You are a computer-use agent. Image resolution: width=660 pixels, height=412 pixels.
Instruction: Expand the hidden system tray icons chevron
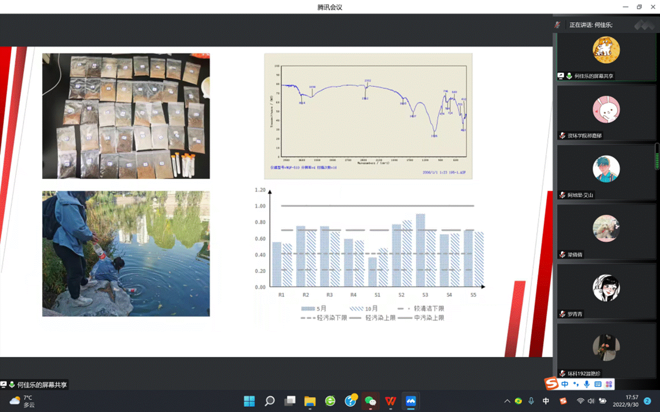[x=507, y=401]
